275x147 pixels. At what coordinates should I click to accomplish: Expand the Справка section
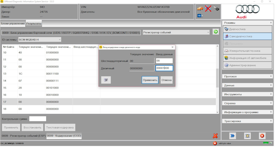click(247, 103)
